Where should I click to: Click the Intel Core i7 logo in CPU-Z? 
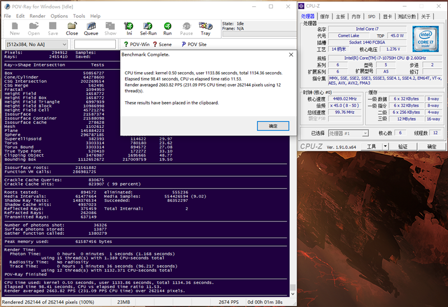pyautogui.click(x=425, y=39)
